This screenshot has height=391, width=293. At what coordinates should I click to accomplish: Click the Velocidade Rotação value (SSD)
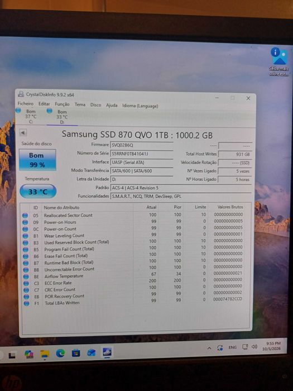(235, 163)
